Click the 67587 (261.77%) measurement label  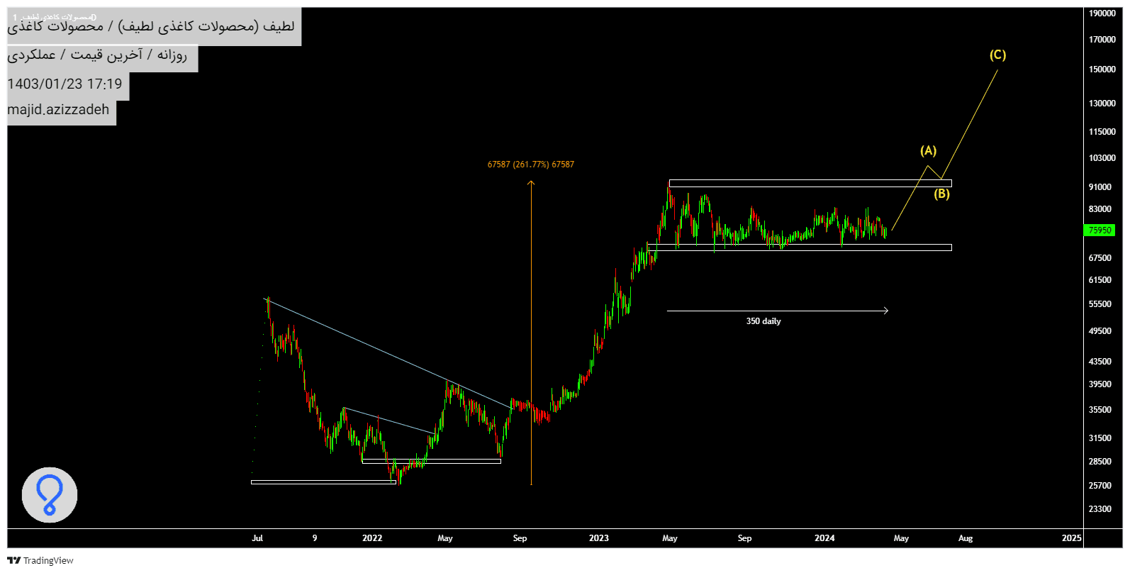(x=531, y=165)
